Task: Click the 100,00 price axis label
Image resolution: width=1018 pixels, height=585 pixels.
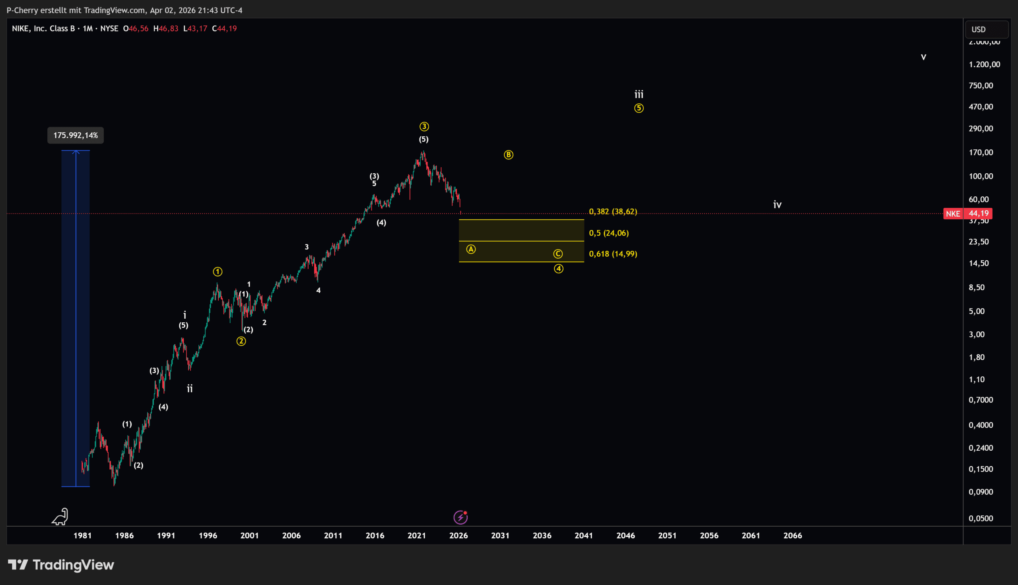Action: (981, 176)
